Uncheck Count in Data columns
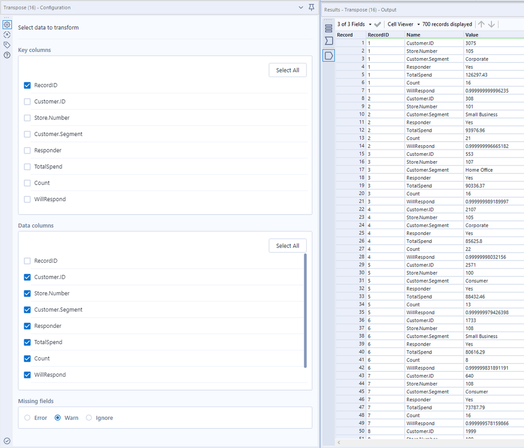This screenshot has height=448, width=524. (x=27, y=358)
